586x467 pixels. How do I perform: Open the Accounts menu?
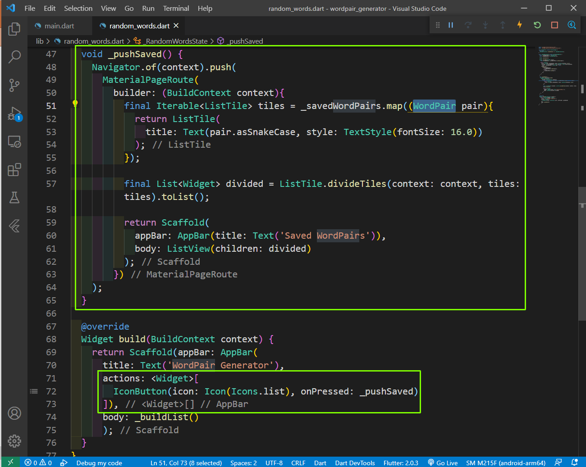coord(14,413)
